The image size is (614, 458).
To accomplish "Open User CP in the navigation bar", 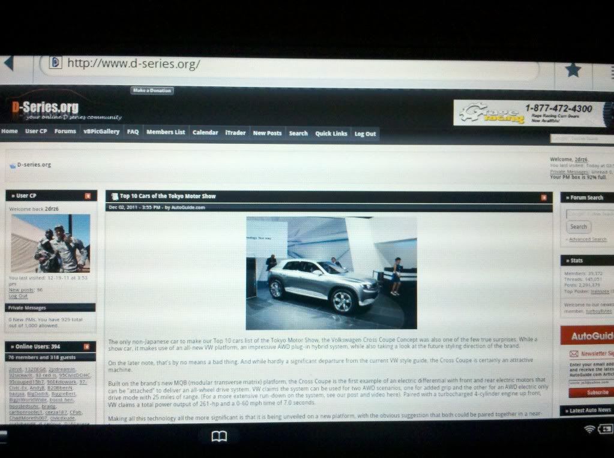I will pyautogui.click(x=36, y=131).
